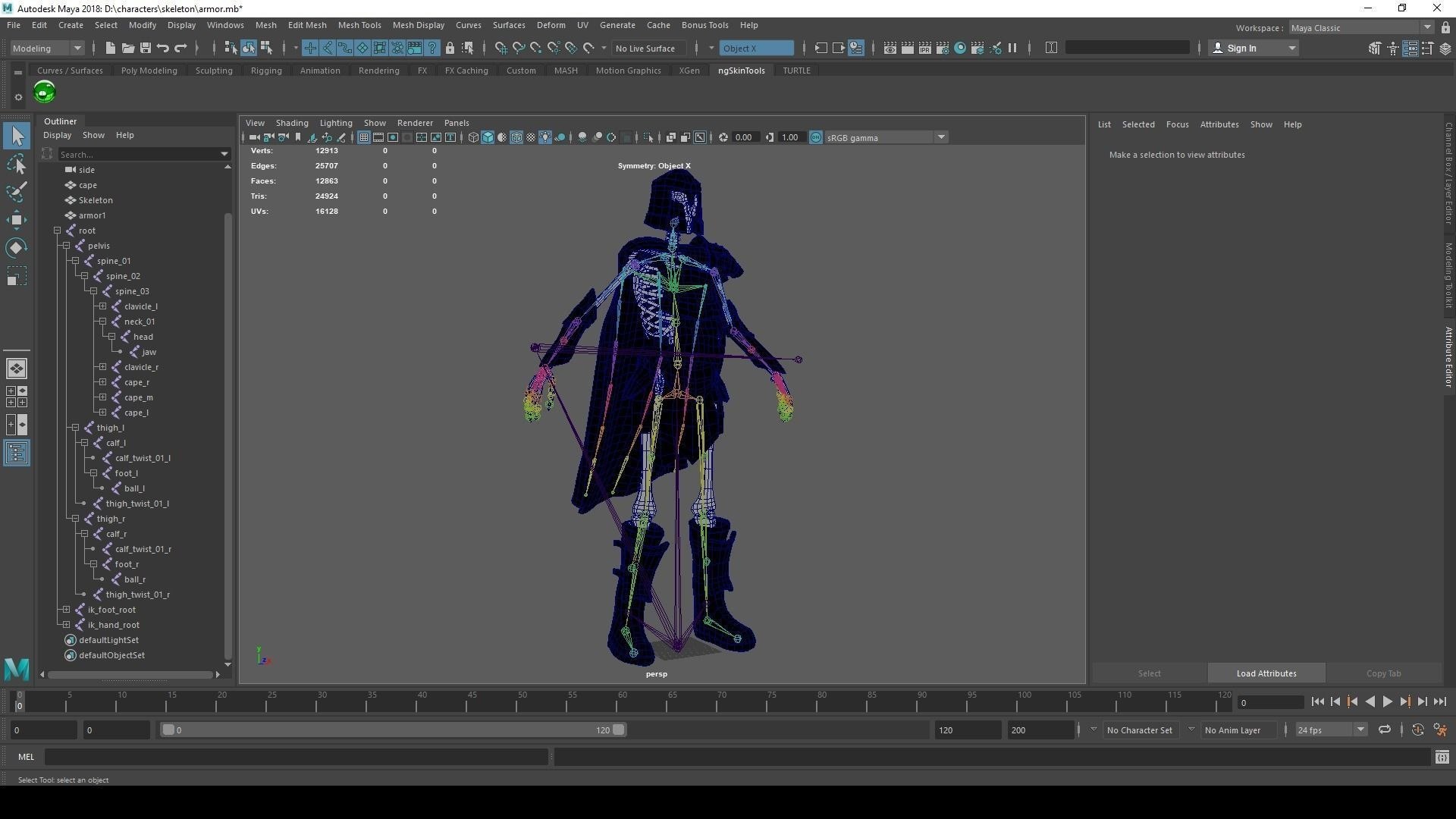1456x819 pixels.
Task: Toggle auto keyframe button
Action: 1417,730
